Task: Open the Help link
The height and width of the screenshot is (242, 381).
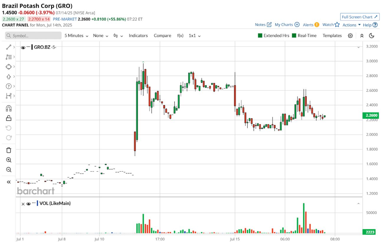Action: 367,25
